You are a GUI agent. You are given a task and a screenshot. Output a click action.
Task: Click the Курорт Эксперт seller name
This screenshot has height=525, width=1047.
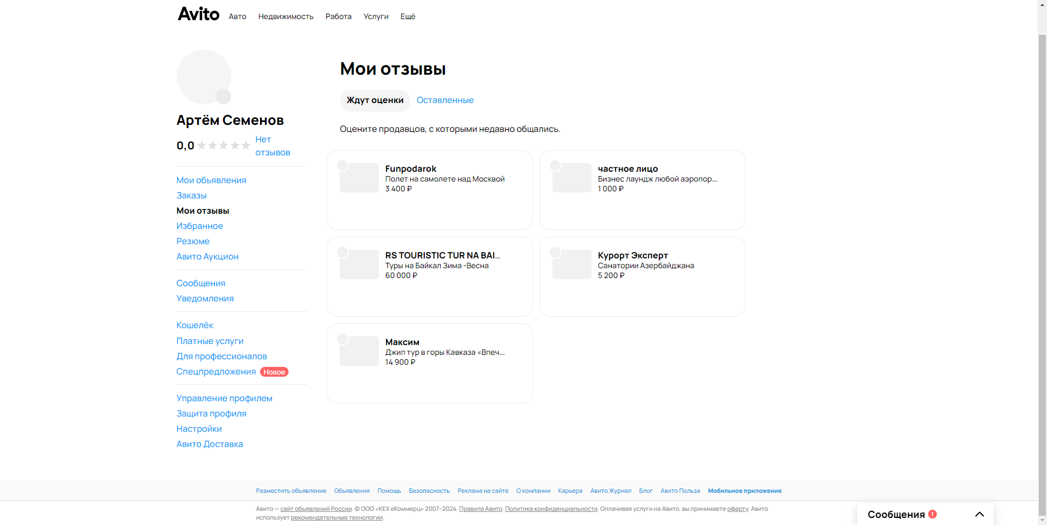633,255
